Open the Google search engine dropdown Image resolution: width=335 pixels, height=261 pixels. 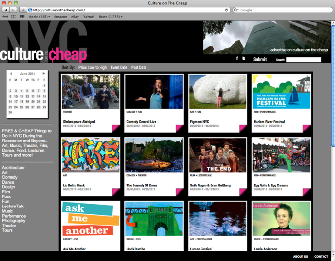tap(236, 10)
